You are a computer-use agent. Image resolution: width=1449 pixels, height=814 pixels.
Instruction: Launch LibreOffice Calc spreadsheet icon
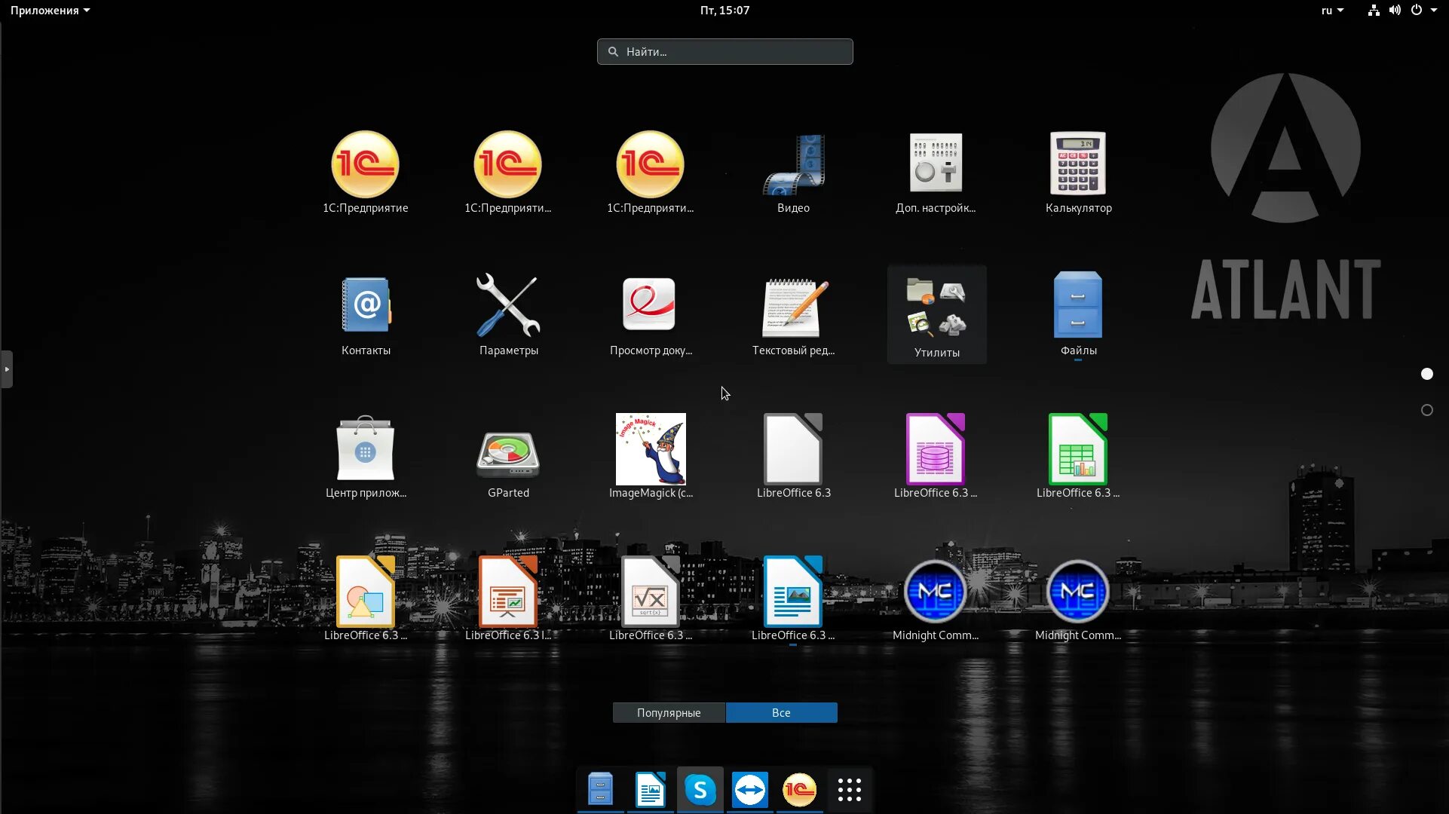click(x=1078, y=457)
